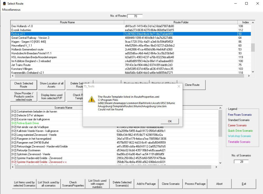Open the Miscellaneous menu

coord(11,10)
